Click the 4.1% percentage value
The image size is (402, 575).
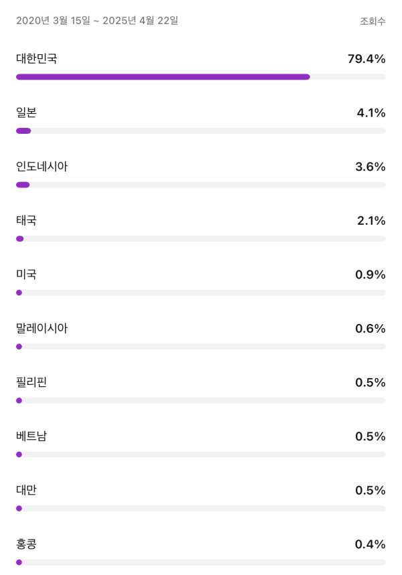click(x=371, y=113)
